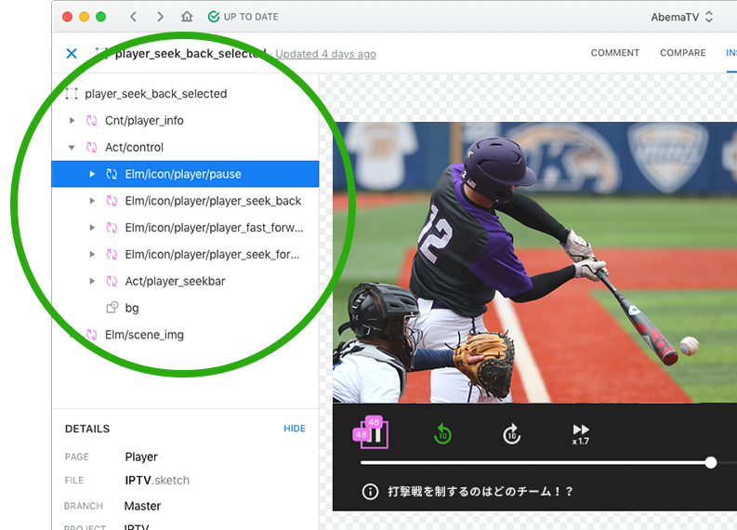737x530 pixels.
Task: Open the AbemaTV organization switcher
Action: click(x=681, y=17)
